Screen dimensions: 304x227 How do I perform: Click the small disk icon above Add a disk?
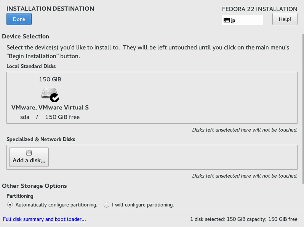coord(29,153)
